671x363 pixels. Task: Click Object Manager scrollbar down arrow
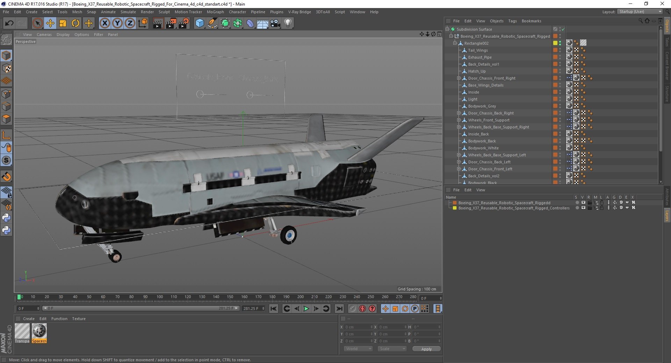(661, 182)
